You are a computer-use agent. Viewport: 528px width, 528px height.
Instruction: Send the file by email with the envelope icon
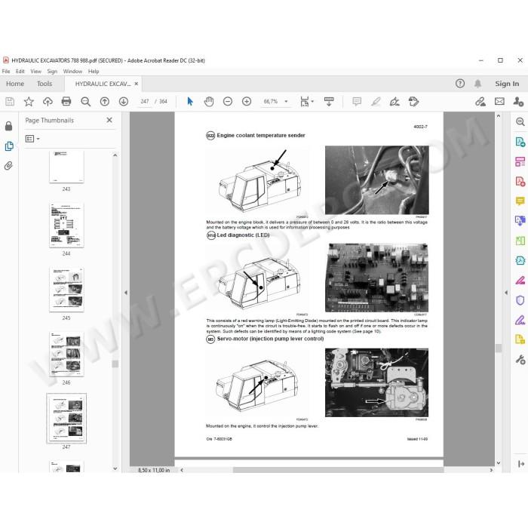tap(499, 101)
